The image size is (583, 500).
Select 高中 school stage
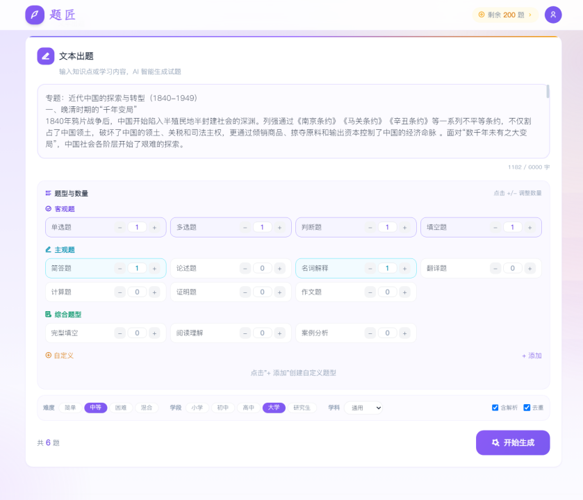click(x=248, y=408)
